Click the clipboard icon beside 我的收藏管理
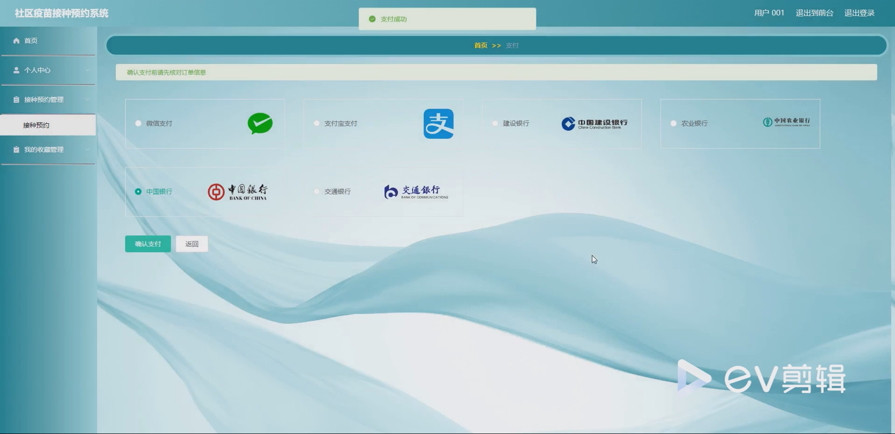The image size is (895, 434). point(16,150)
